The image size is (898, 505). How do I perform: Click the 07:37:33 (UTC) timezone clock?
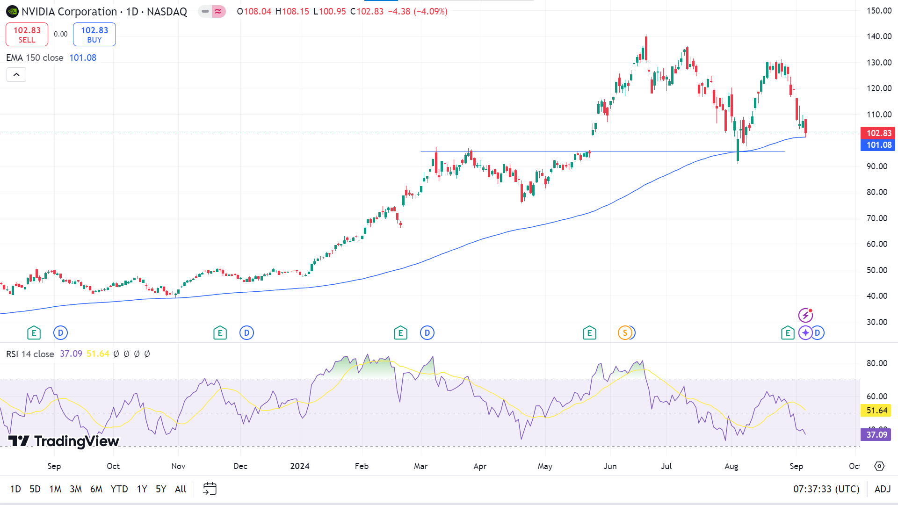tap(826, 489)
